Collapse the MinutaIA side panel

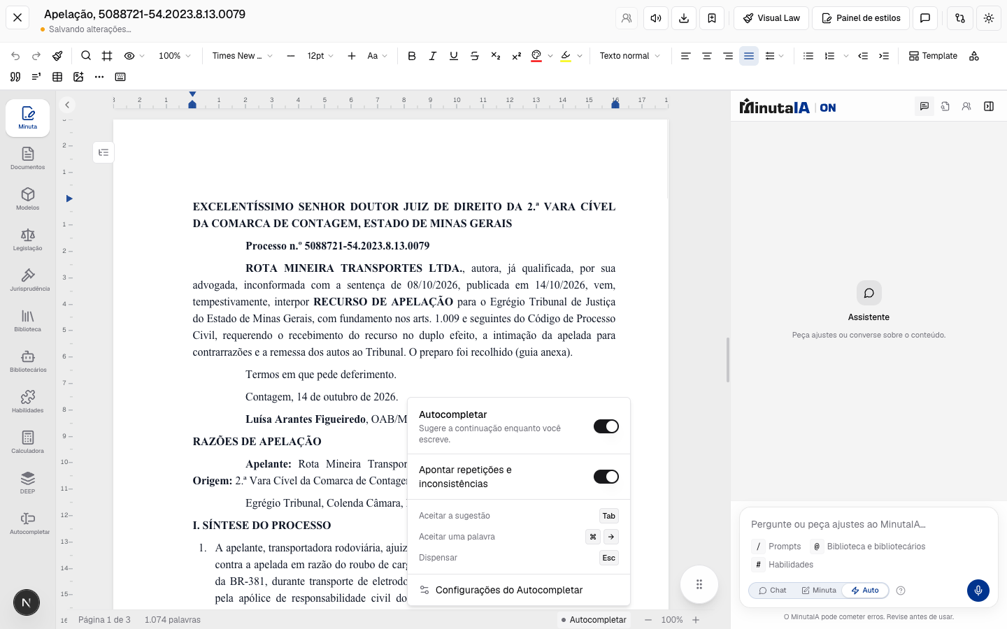click(988, 106)
